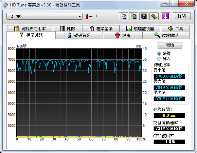Click the HD Tune title bar icon
This screenshot has height=153, width=197.
click(5, 5)
